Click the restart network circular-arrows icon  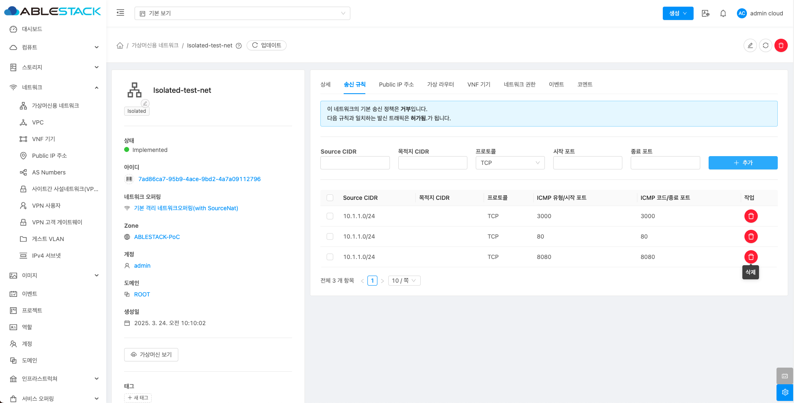(x=765, y=45)
